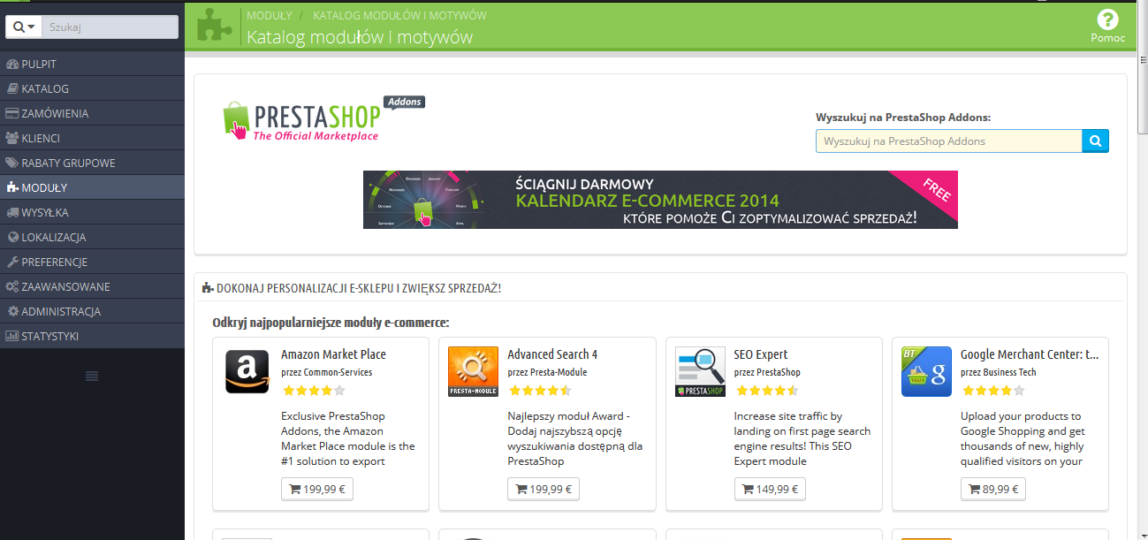Screen dimensions: 1148x540
Task: Click the Wysyłka truck icon
Action: (x=12, y=212)
